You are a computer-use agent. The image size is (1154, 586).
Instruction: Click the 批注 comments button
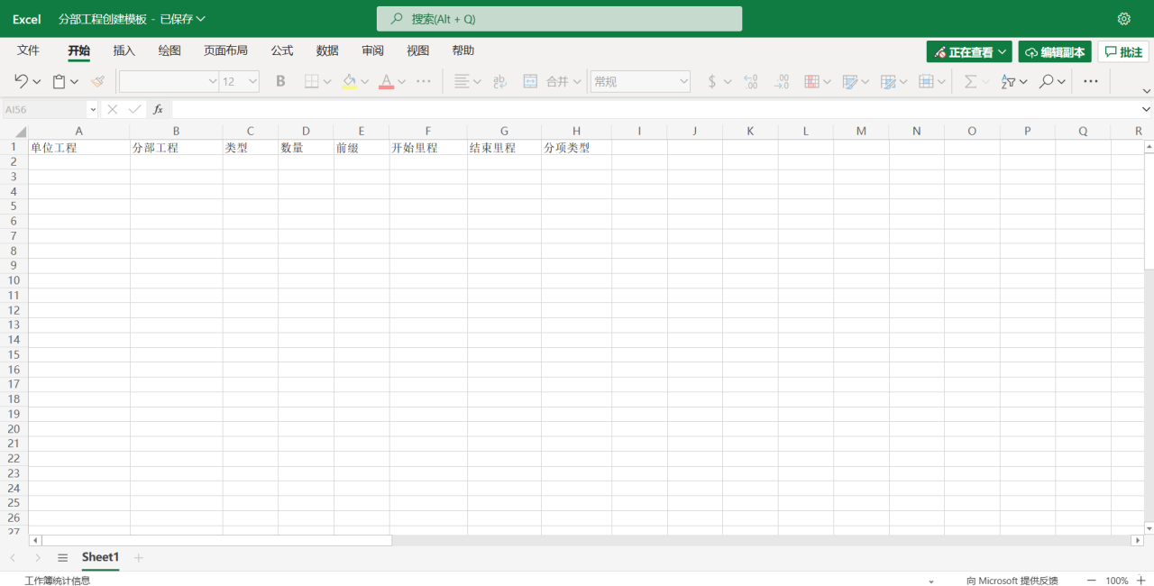click(x=1123, y=52)
